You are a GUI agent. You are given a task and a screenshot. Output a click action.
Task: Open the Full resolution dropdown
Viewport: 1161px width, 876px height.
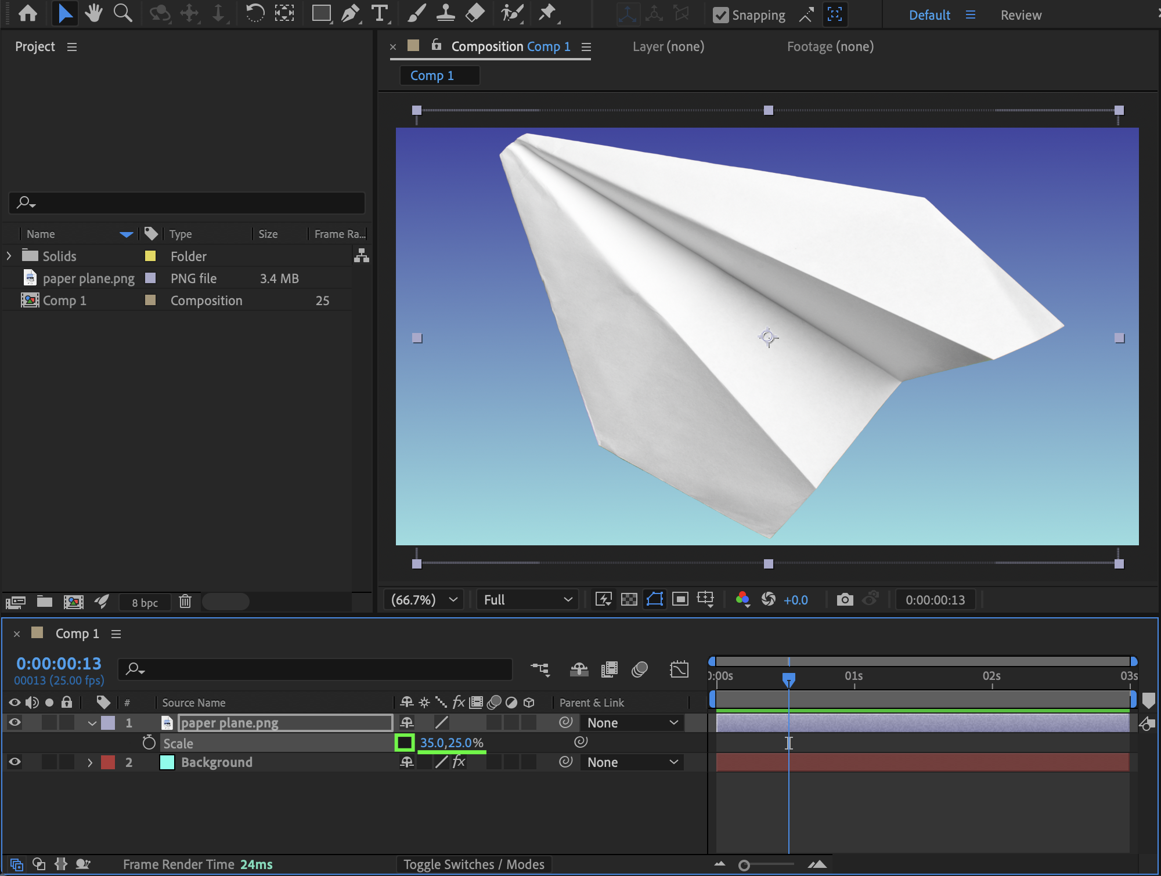click(527, 599)
